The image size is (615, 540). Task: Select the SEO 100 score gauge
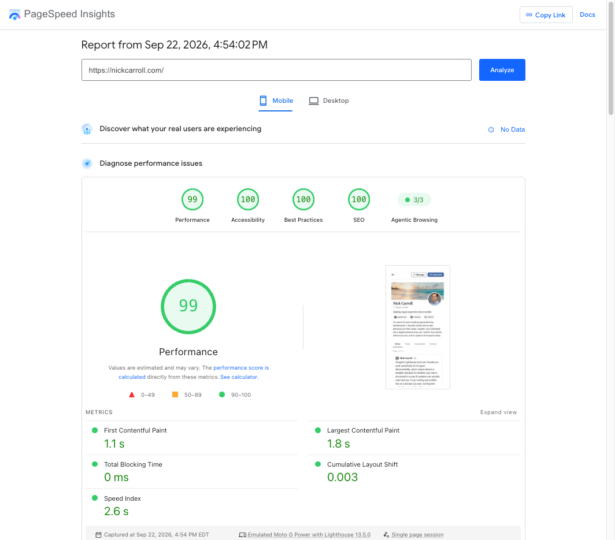(x=359, y=199)
